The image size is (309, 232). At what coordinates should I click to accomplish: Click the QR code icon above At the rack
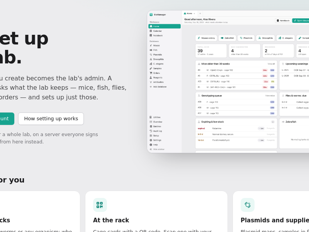(x=100, y=205)
